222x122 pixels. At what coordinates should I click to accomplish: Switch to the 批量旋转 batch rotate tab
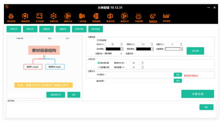47,29
